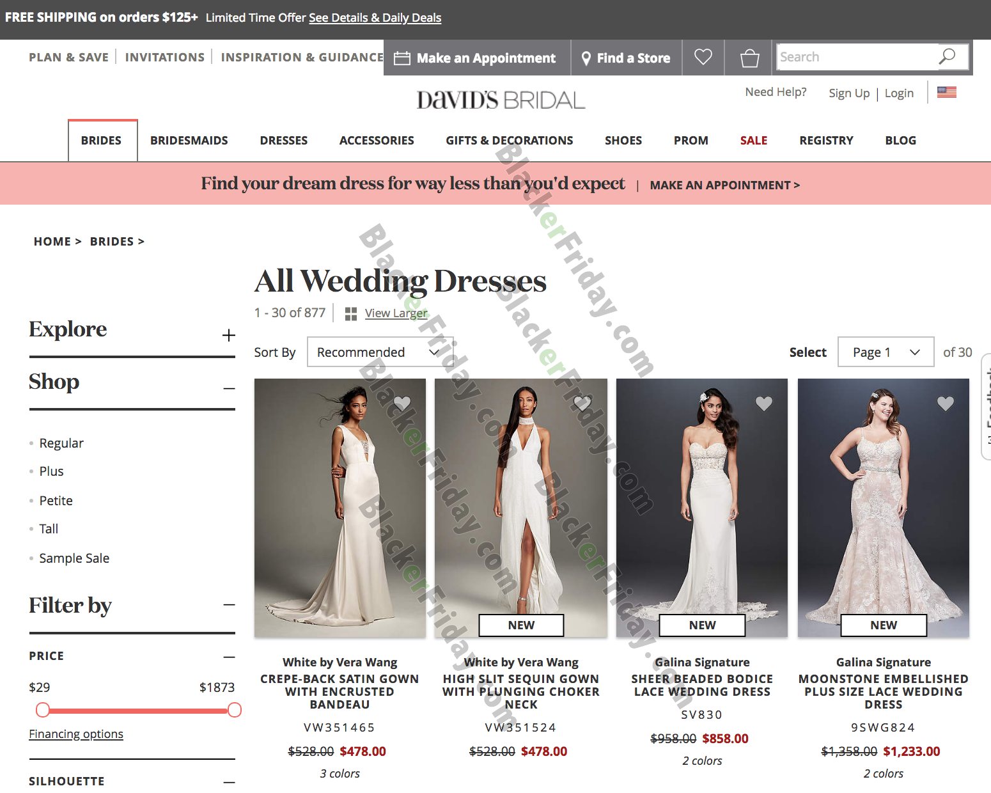991x793 pixels.
Task: Select the Plus size category
Action: [51, 471]
